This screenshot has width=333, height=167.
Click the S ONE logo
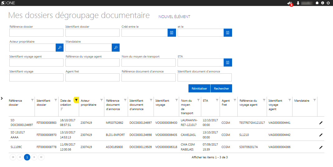pos(8,3)
